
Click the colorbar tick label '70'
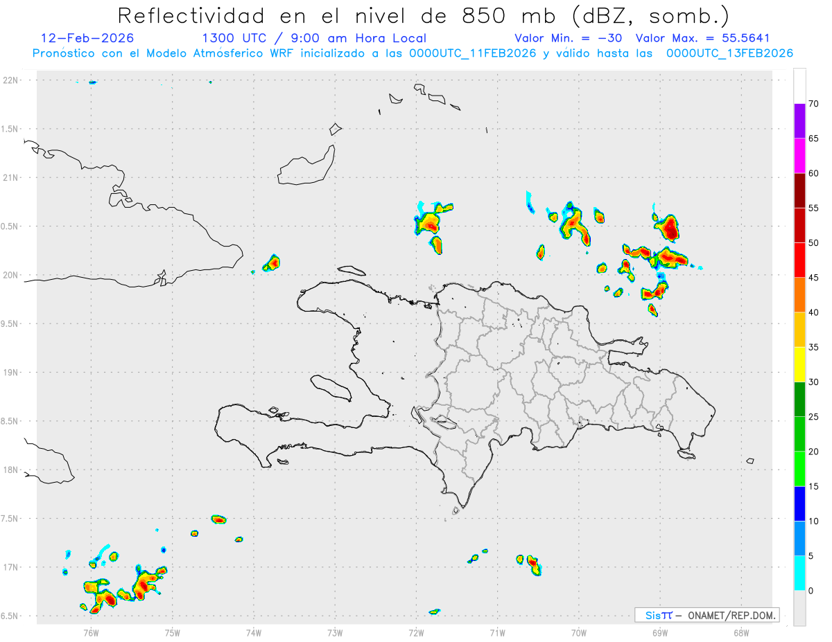coord(814,104)
